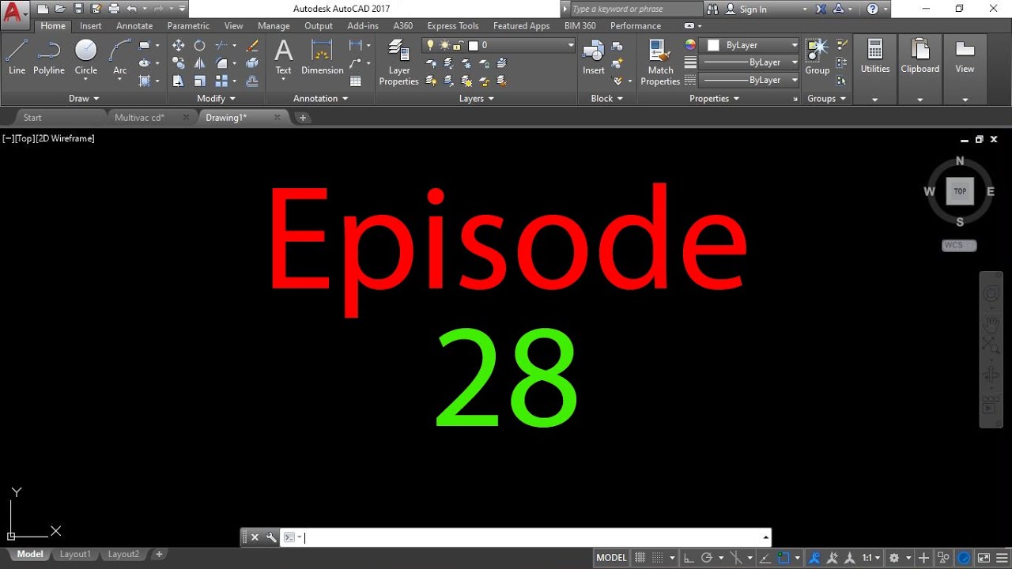Image resolution: width=1012 pixels, height=569 pixels.
Task: Open the object color ByLayer dropdown
Action: pos(750,46)
